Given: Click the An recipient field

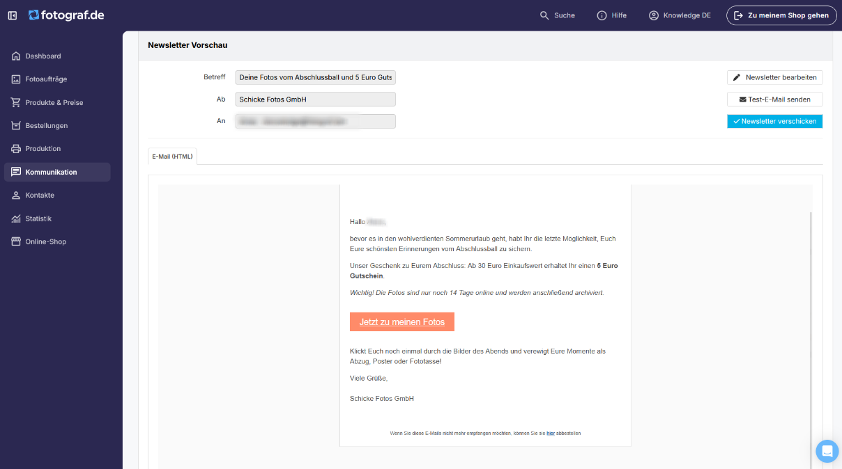Looking at the screenshot, I should [315, 121].
